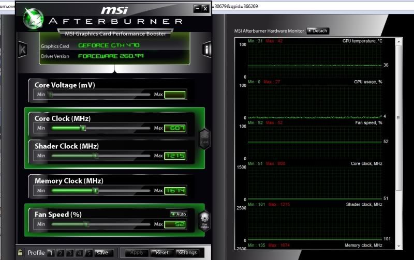Click the profile save button
Screen dimensions: 414x260
[x=103, y=253]
